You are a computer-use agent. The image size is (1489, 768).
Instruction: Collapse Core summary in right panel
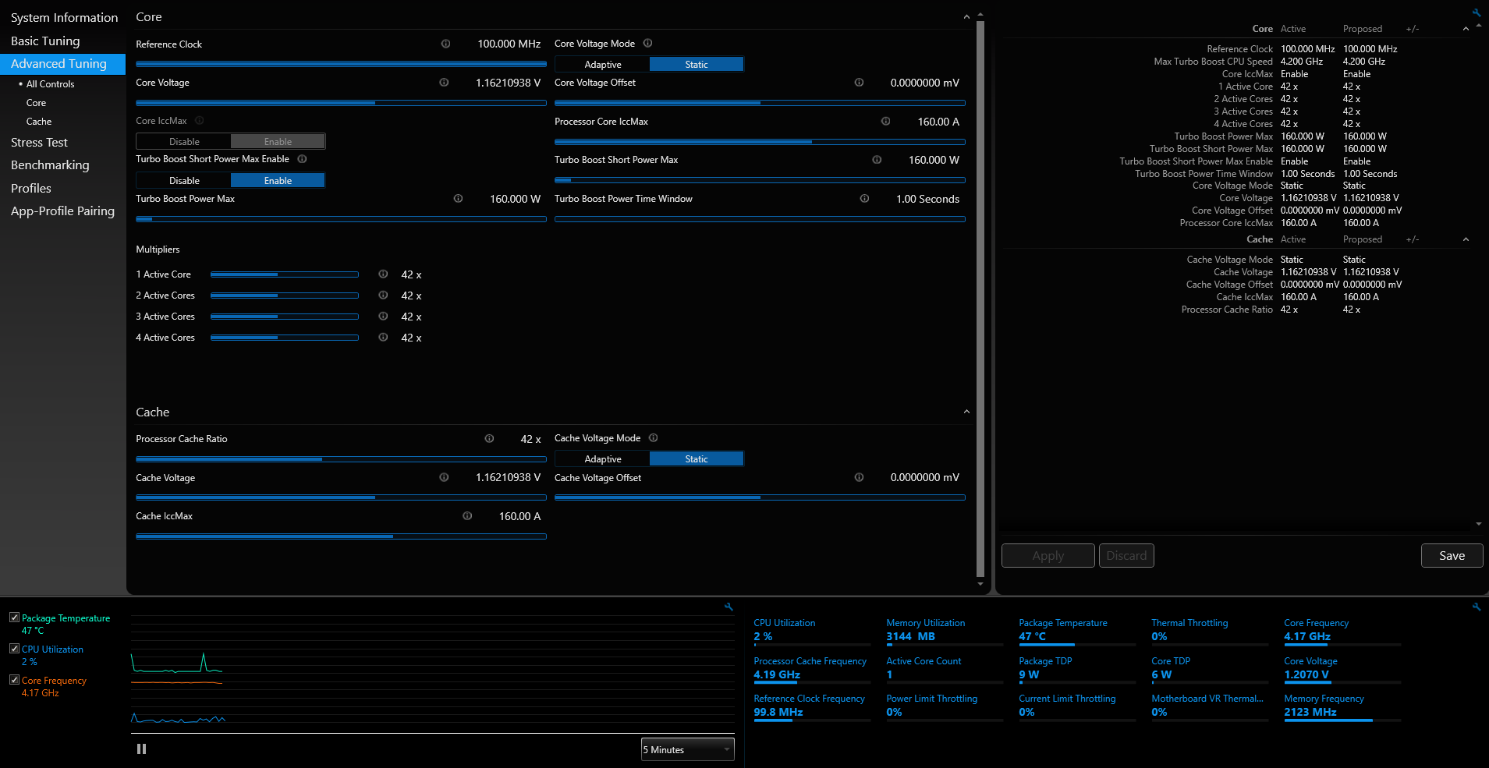(1466, 29)
